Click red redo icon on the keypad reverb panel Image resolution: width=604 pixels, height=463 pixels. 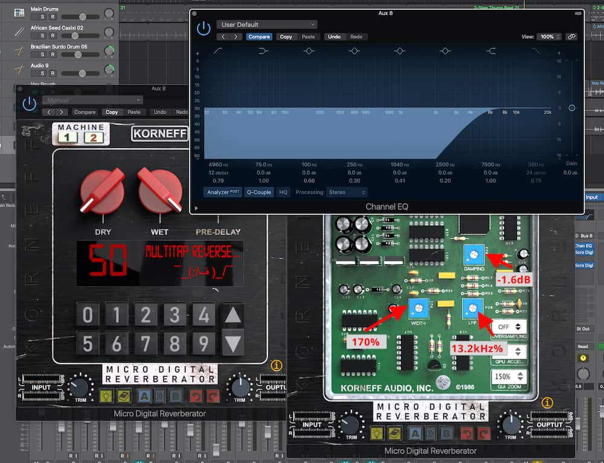[x=213, y=395]
